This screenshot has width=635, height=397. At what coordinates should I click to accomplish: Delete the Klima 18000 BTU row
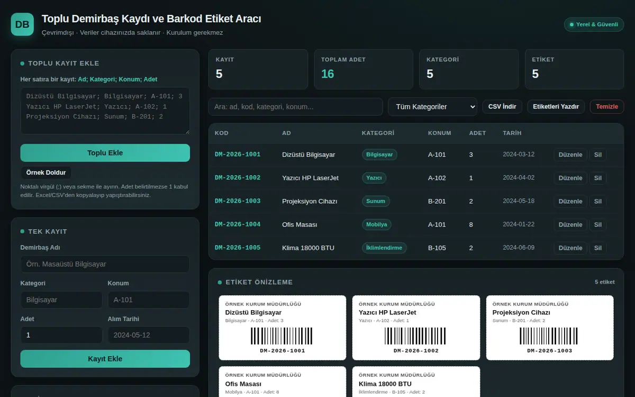pos(598,248)
